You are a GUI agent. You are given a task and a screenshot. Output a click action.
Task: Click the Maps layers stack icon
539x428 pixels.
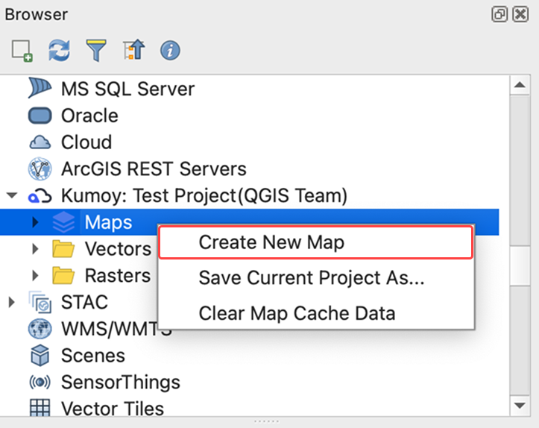pyautogui.click(x=63, y=222)
